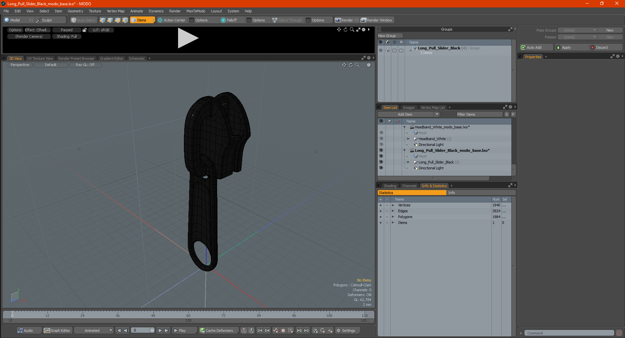
Task: Open the Graph Editor
Action: click(x=58, y=331)
